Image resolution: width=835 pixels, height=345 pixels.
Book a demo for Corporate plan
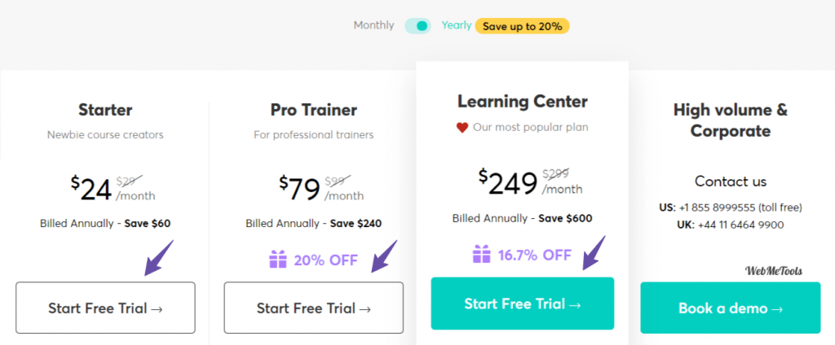tap(730, 308)
